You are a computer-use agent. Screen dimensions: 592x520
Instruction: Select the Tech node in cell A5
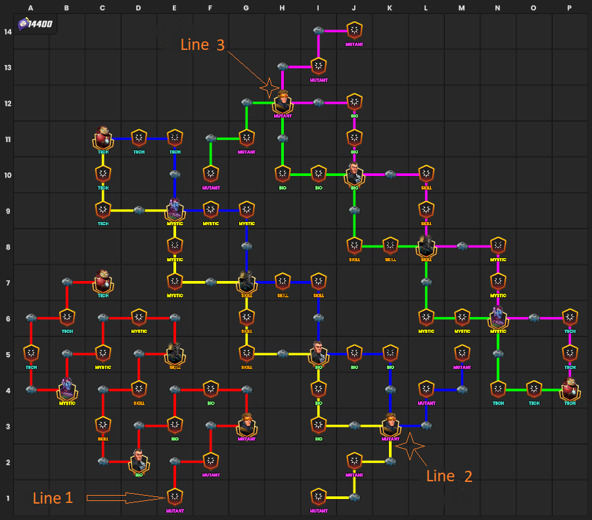point(31,353)
